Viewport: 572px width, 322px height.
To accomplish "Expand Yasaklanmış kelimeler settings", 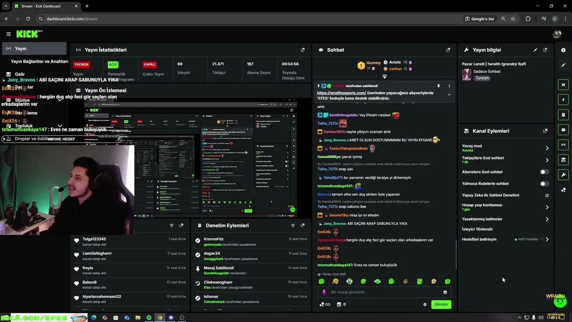I will pos(547,219).
